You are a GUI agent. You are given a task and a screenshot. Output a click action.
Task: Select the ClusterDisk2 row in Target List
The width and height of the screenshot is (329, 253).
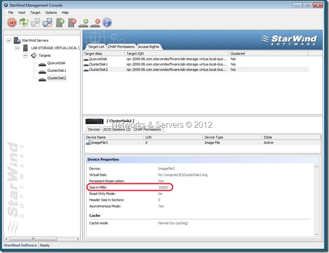pyautogui.click(x=196, y=69)
